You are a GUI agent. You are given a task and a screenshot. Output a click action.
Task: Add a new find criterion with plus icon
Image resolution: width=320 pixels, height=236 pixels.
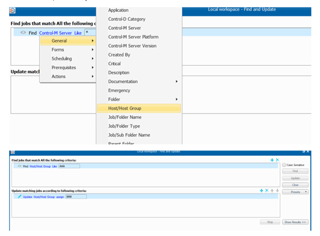pos(272,160)
